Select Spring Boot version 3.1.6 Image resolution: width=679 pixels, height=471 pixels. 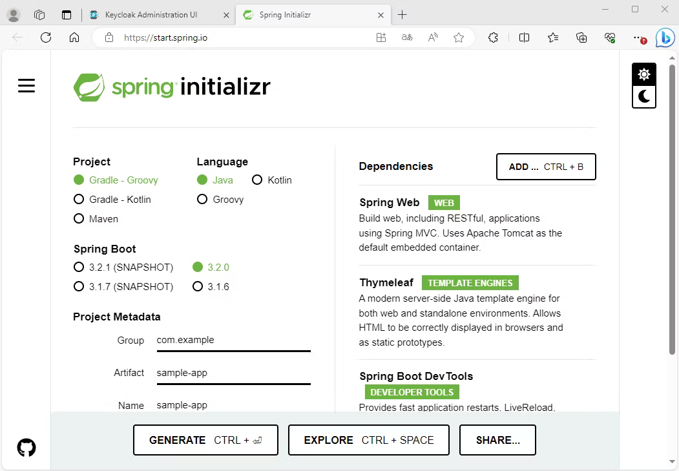click(198, 286)
